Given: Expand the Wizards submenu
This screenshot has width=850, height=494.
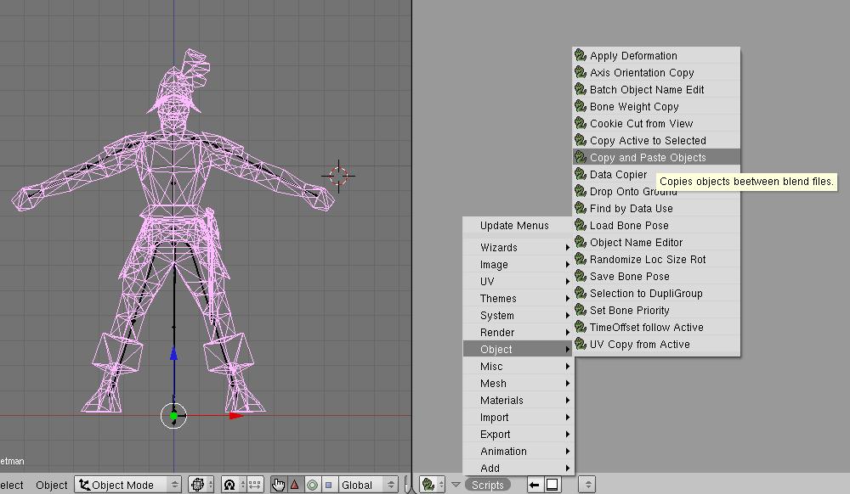Looking at the screenshot, I should click(x=518, y=247).
